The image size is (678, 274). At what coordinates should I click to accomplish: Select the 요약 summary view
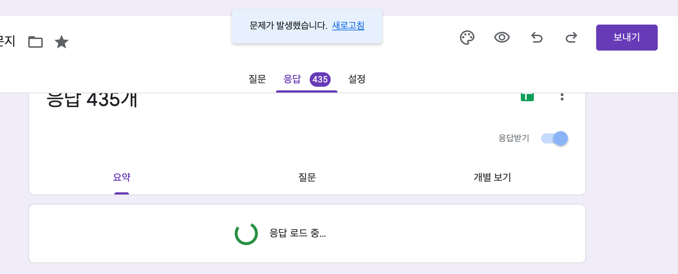click(122, 177)
